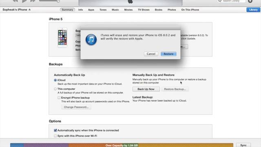Toggle automatically sync when iPhone connected
Image resolution: width=261 pixels, height=147 pixels.
[x=55, y=130]
